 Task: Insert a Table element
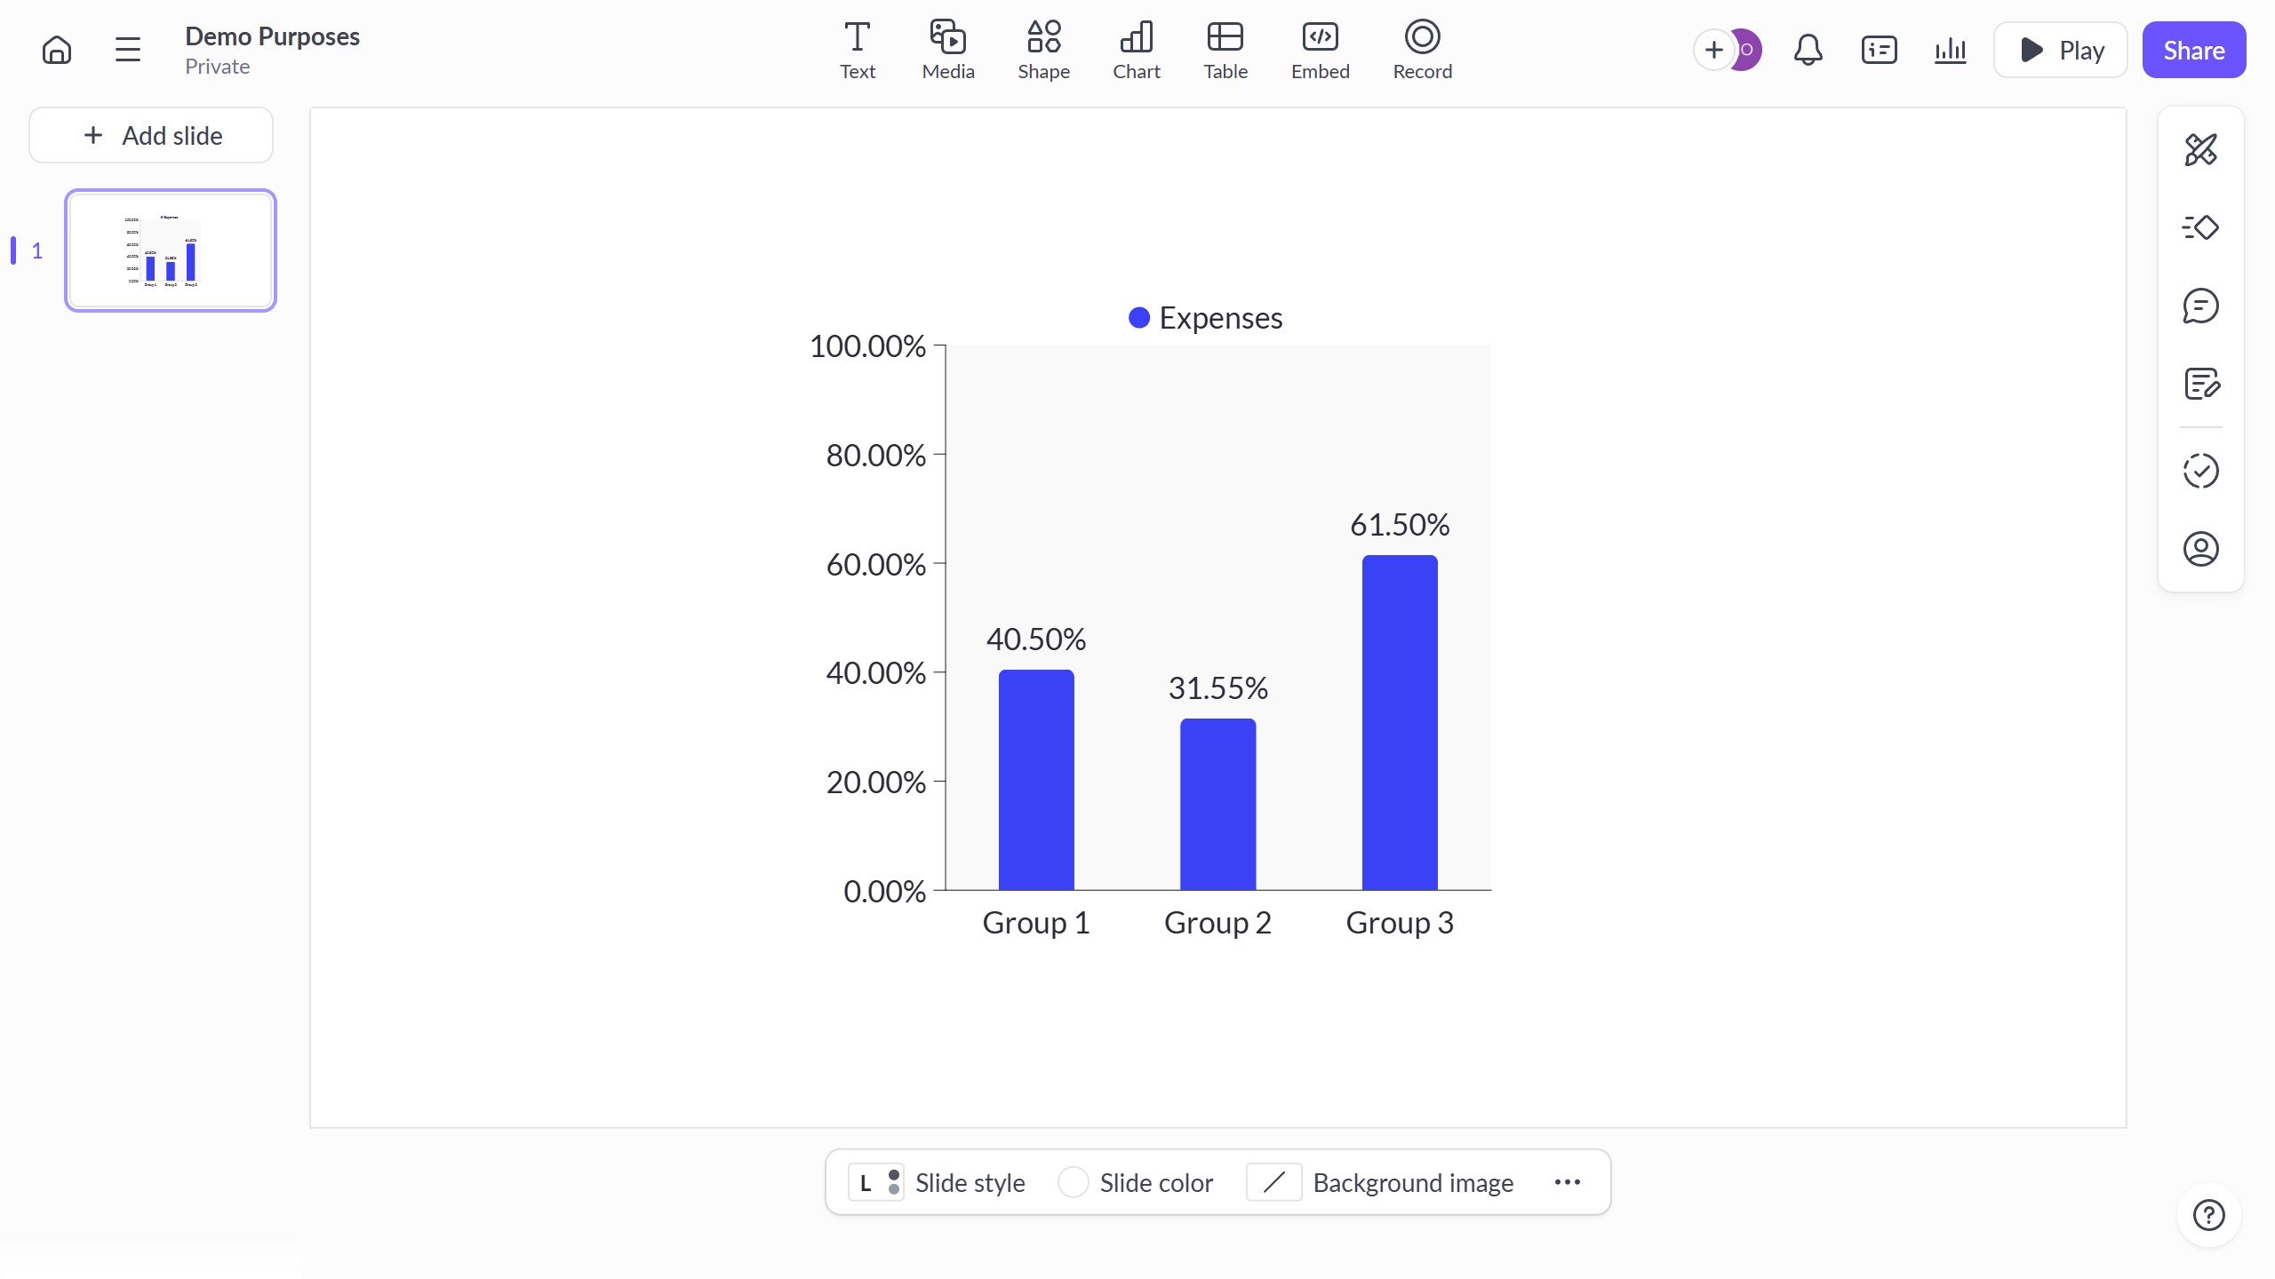click(x=1225, y=50)
